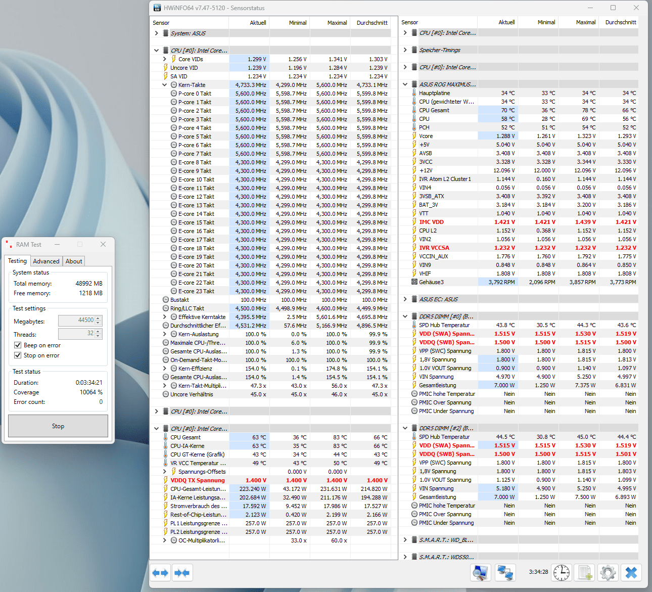
Task: Select the P-core 0 Takt row
Action: point(270,94)
